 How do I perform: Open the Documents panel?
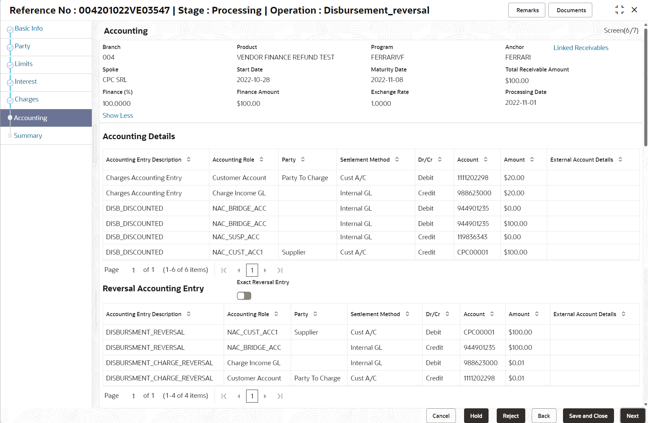[570, 10]
